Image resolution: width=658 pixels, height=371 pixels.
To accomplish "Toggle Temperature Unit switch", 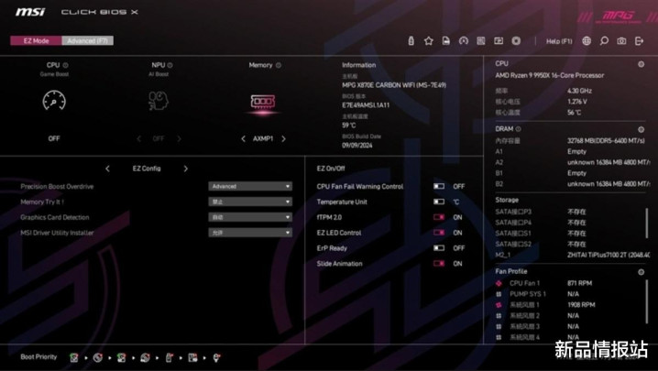I will pos(439,202).
